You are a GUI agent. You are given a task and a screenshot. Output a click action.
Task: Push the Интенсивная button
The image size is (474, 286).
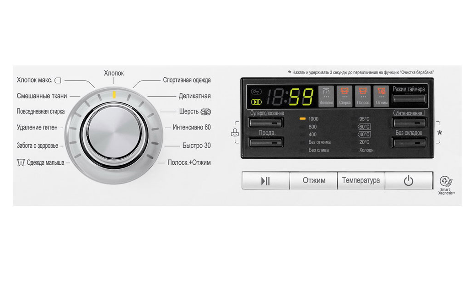coord(409,123)
